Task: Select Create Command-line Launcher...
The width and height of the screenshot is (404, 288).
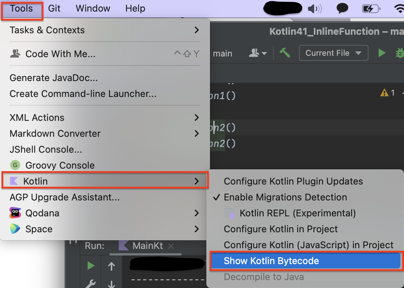Action: point(105,94)
